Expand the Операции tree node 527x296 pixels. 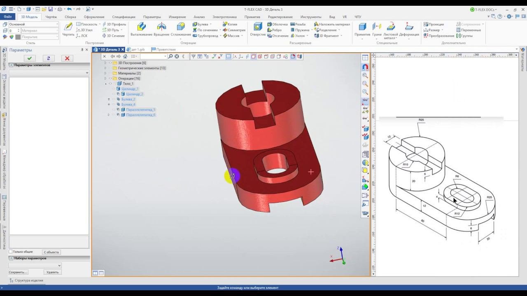point(105,79)
